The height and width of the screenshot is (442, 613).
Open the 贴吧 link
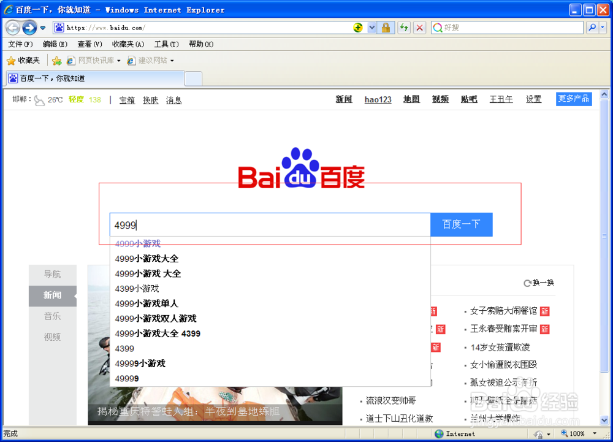click(469, 99)
